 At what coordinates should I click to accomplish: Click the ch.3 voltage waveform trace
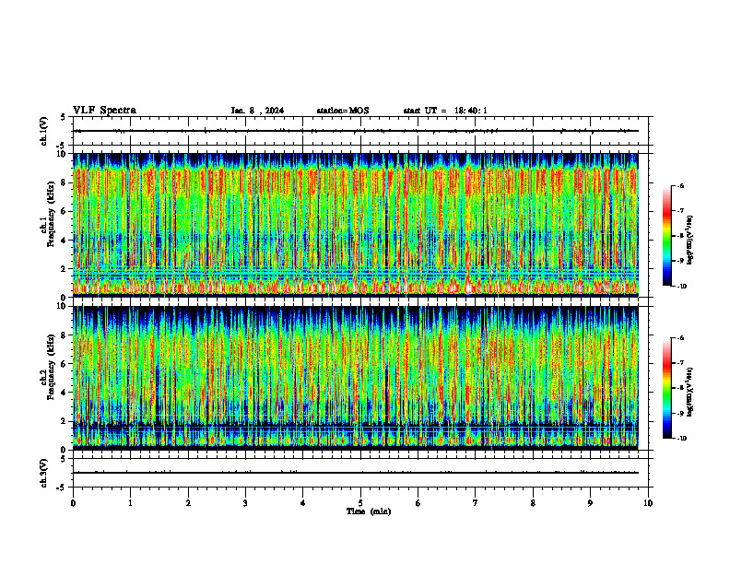(x=356, y=473)
